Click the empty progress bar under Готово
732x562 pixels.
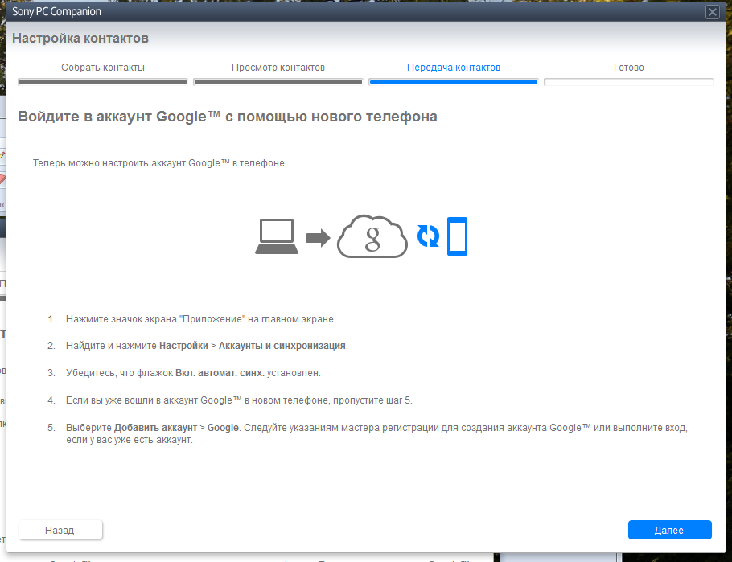[x=629, y=82]
